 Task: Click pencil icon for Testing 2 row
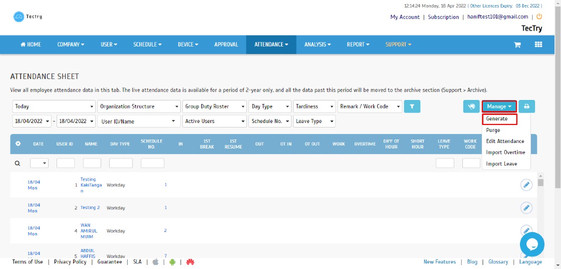point(526,207)
